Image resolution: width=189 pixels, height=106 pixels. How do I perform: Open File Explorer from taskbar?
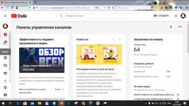coord(40,103)
